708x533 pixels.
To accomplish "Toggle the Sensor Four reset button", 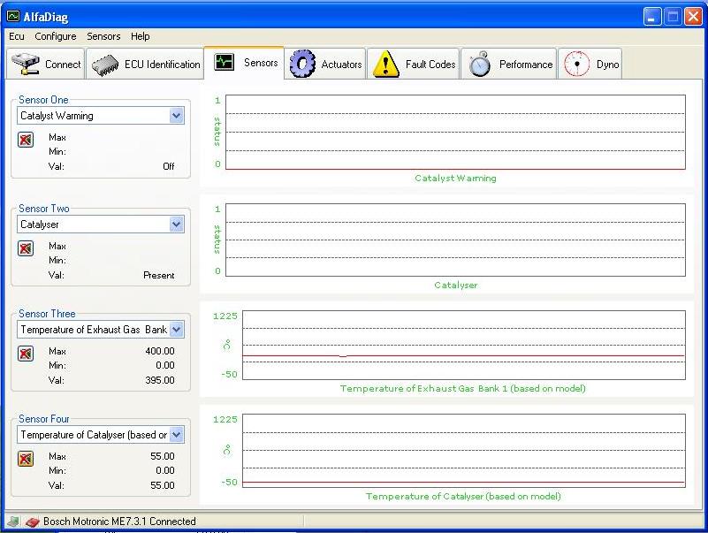I will click(26, 459).
